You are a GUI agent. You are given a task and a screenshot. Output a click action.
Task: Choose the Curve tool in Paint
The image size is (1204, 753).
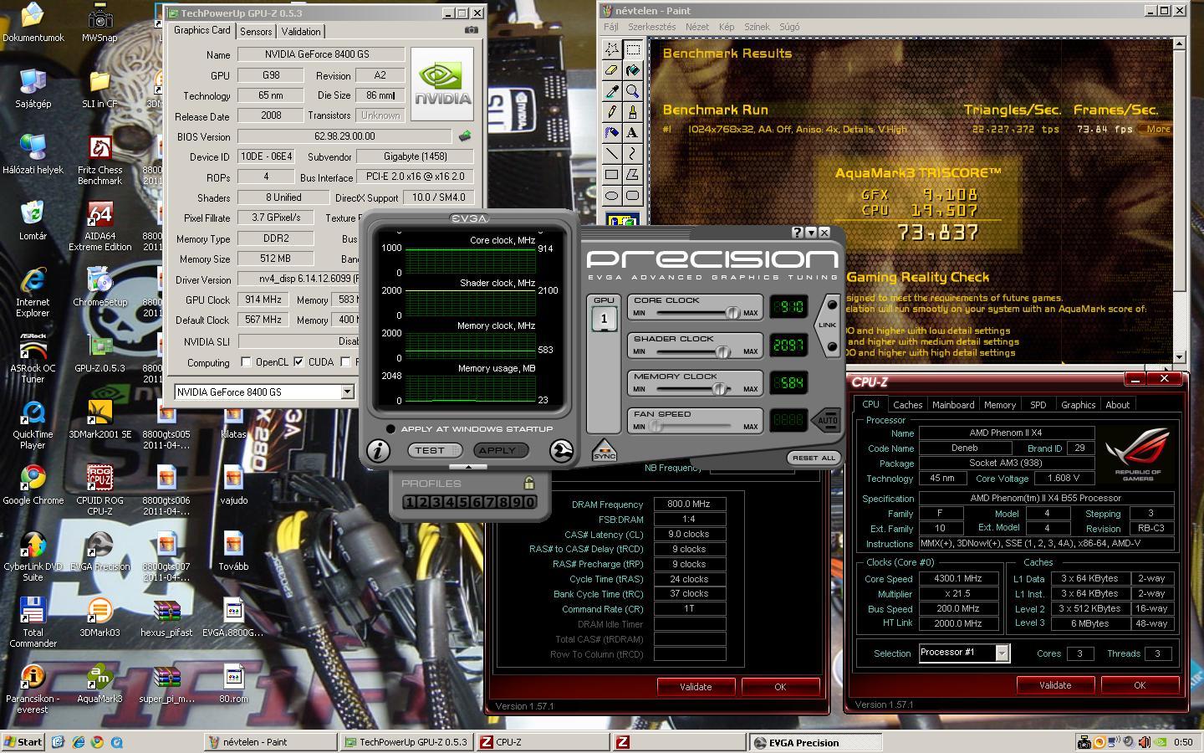[x=633, y=154]
